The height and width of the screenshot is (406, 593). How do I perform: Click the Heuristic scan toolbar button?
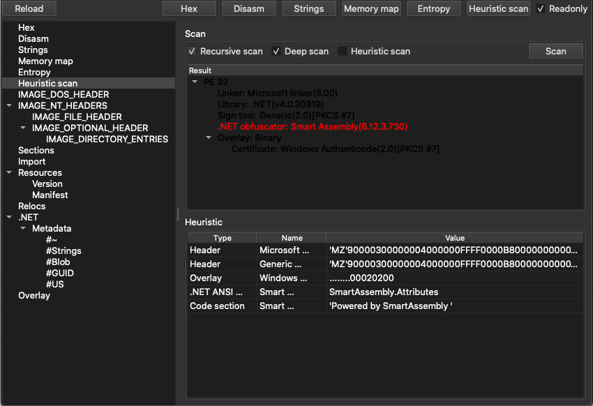pyautogui.click(x=498, y=8)
